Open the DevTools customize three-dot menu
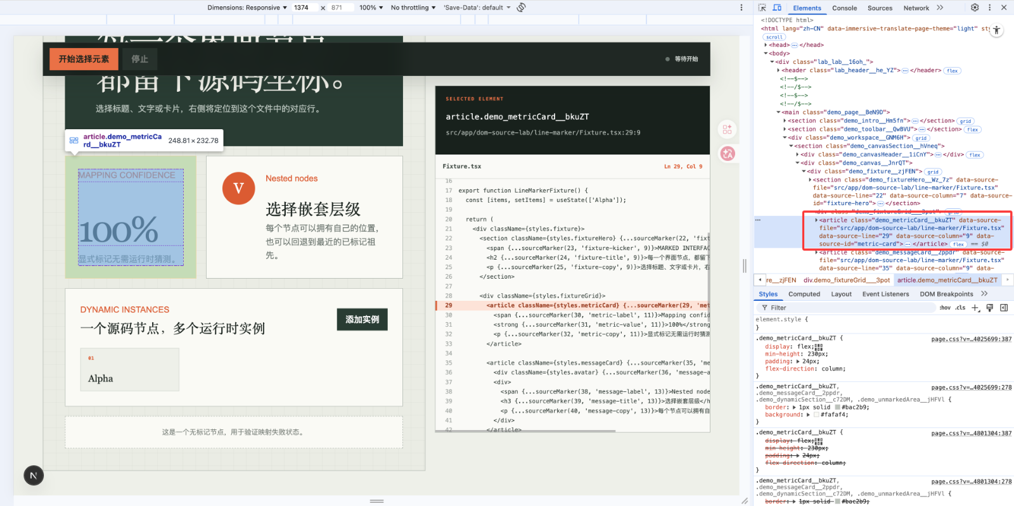 989,8
